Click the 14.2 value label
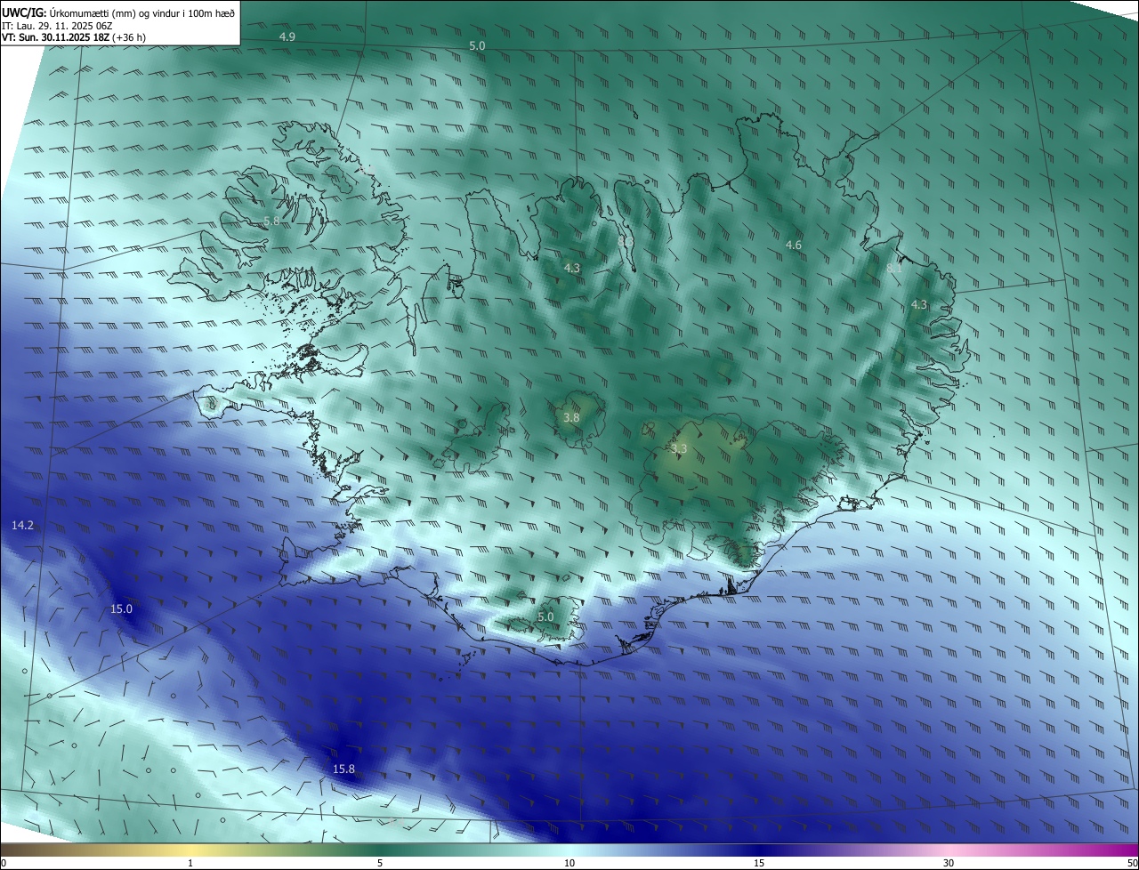Screen dimensions: 1139x870 pos(22,526)
